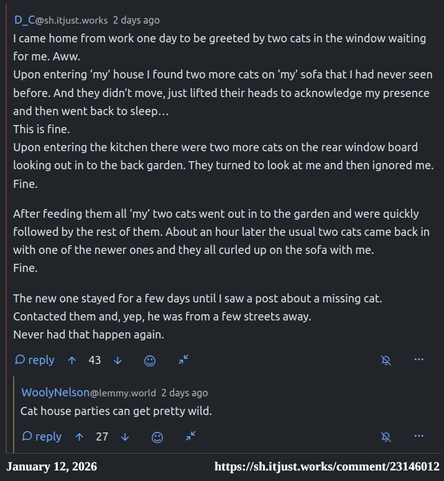Reply to WoolyNelson's comment
Image resolution: width=444 pixels, height=481 pixels.
[42, 437]
